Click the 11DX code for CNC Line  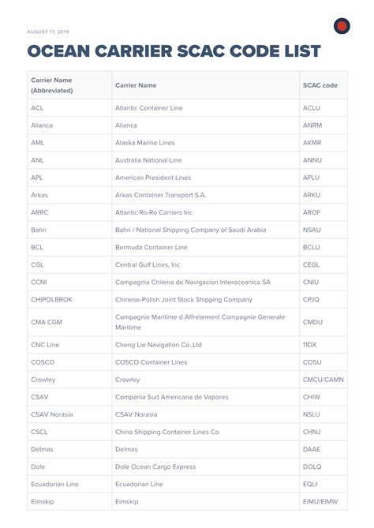coord(310,345)
